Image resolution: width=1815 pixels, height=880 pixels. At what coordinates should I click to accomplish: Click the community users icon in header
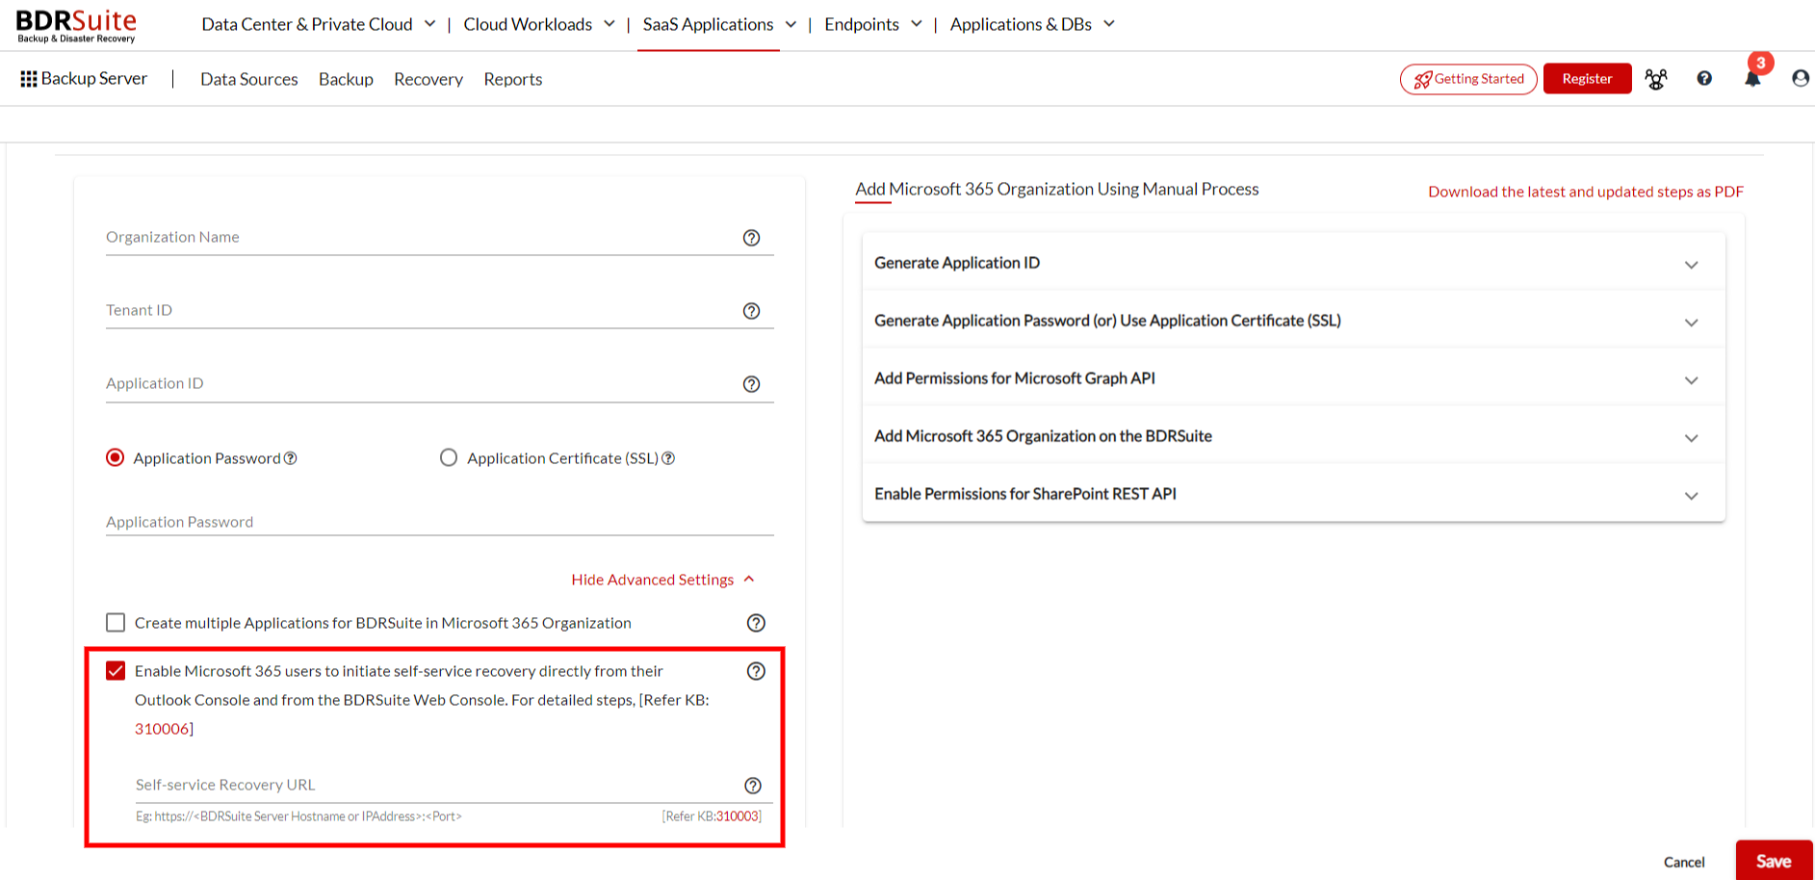click(x=1656, y=79)
